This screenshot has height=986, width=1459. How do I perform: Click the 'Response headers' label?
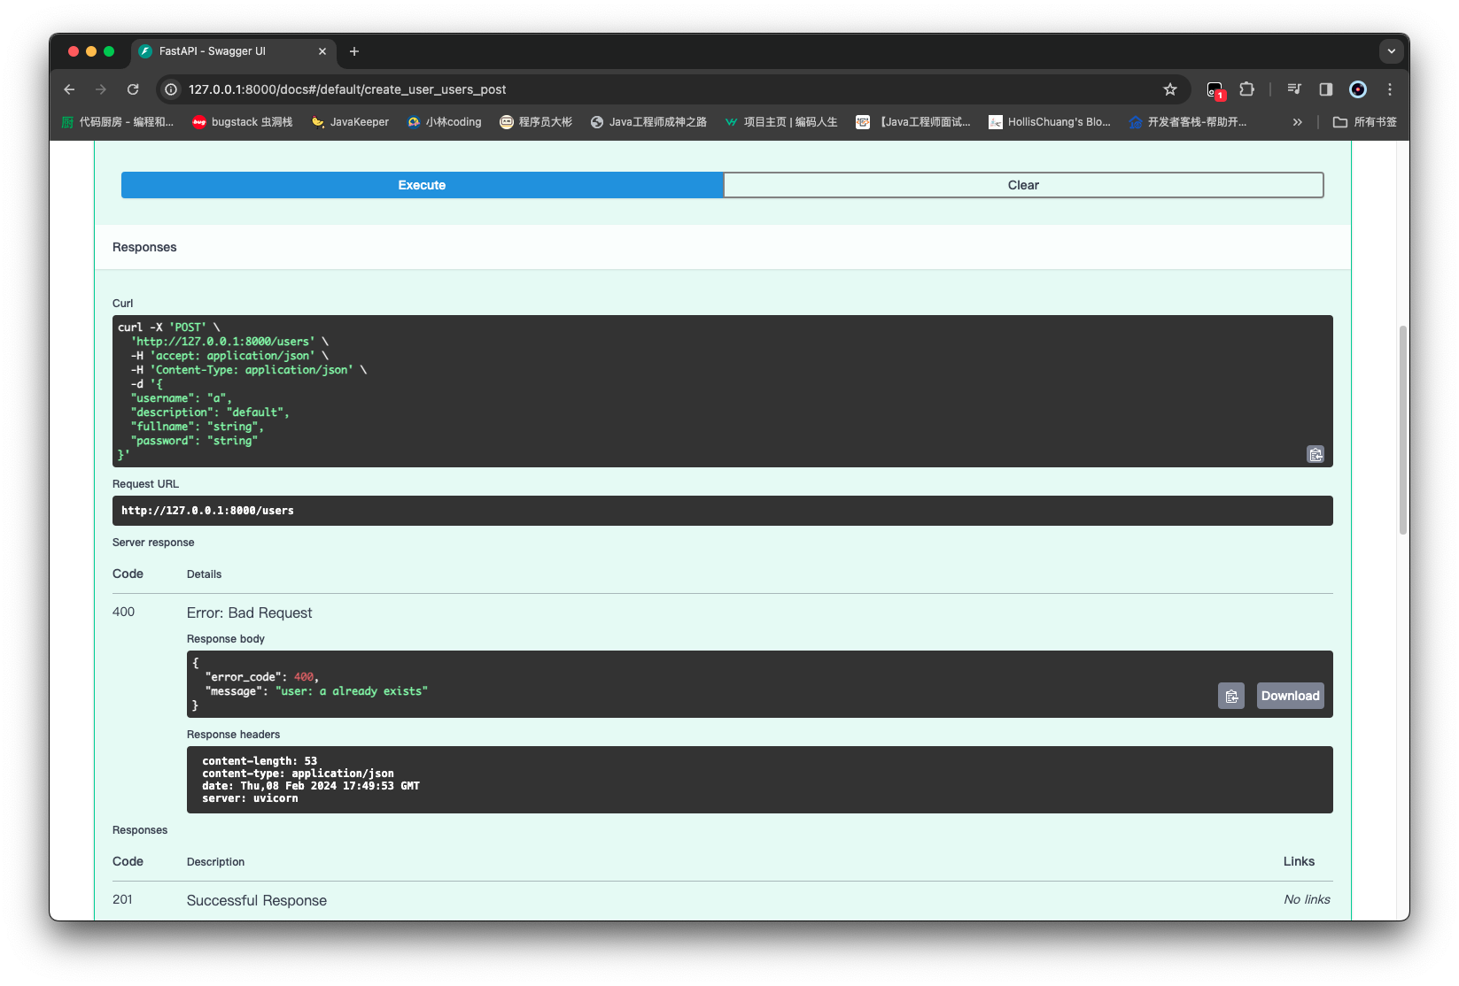pyautogui.click(x=233, y=735)
